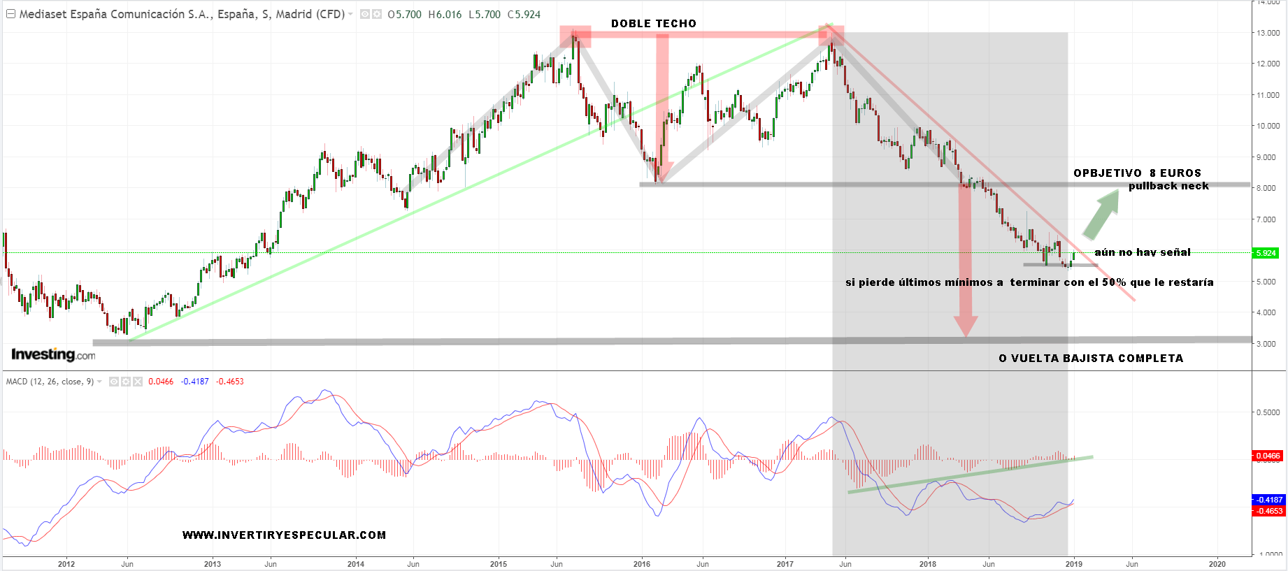The image size is (1288, 571).
Task: Click the DOBLE TECHO text annotation
Action: [x=653, y=24]
